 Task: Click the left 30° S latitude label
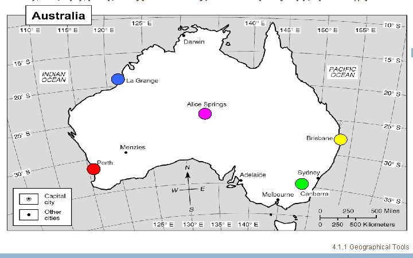pos(22,174)
